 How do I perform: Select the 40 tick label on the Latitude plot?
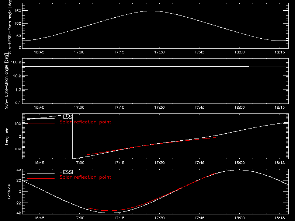19,170
